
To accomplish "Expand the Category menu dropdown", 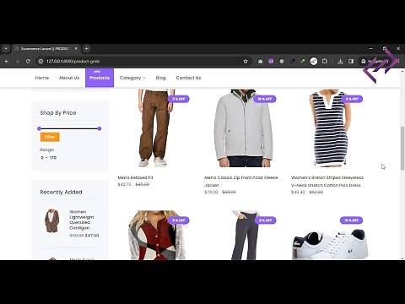I will point(132,78).
